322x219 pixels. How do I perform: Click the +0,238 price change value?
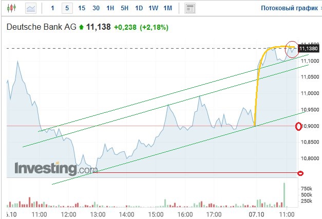pos(125,27)
